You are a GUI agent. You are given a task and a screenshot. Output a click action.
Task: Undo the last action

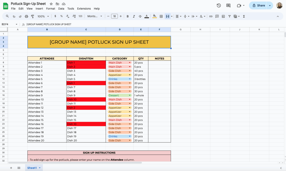[x=13, y=16]
